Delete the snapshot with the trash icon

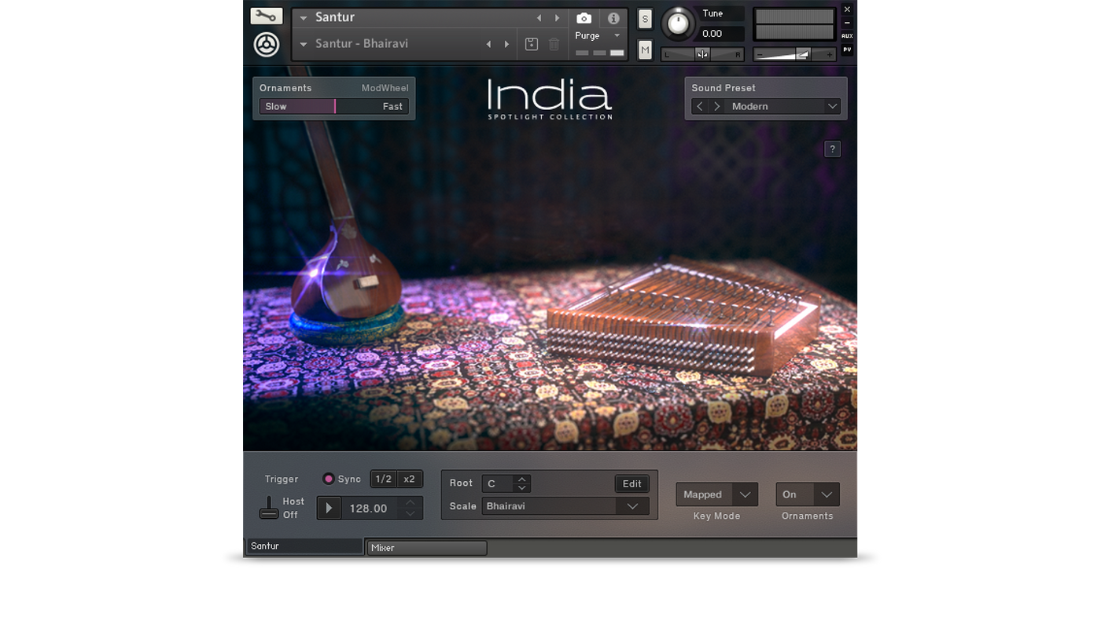(x=554, y=44)
